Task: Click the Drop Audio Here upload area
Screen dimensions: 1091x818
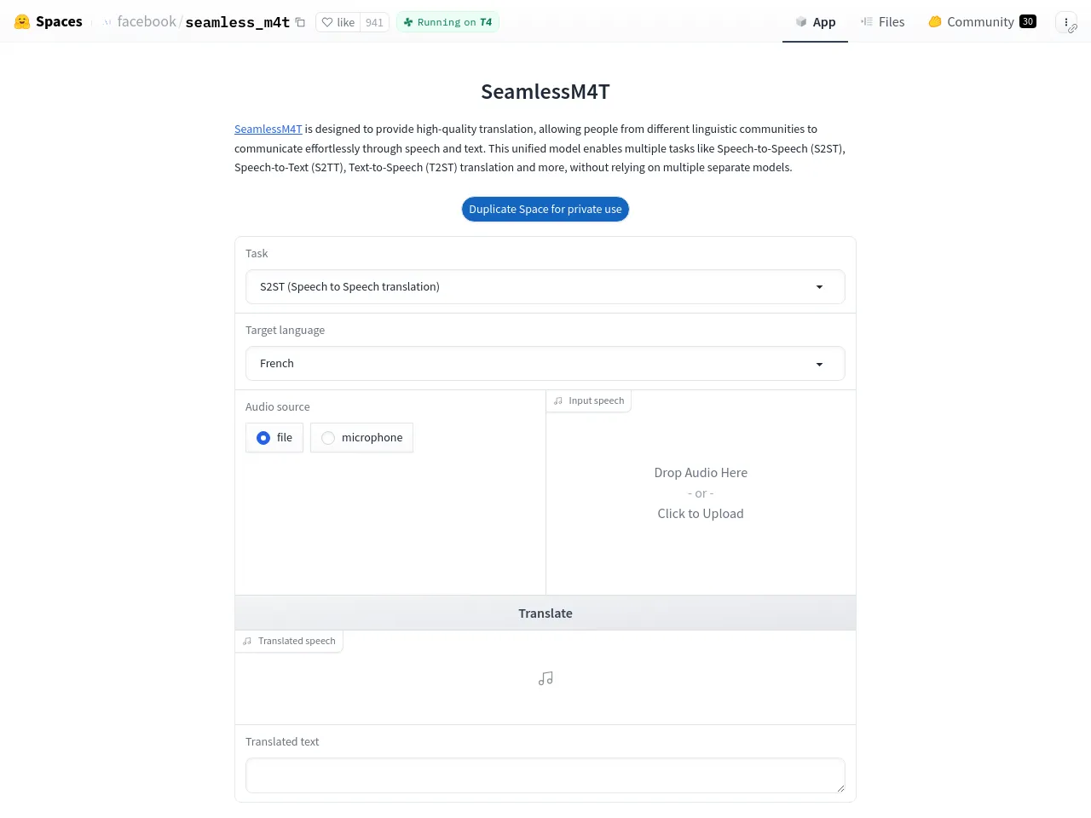Action: click(x=701, y=493)
